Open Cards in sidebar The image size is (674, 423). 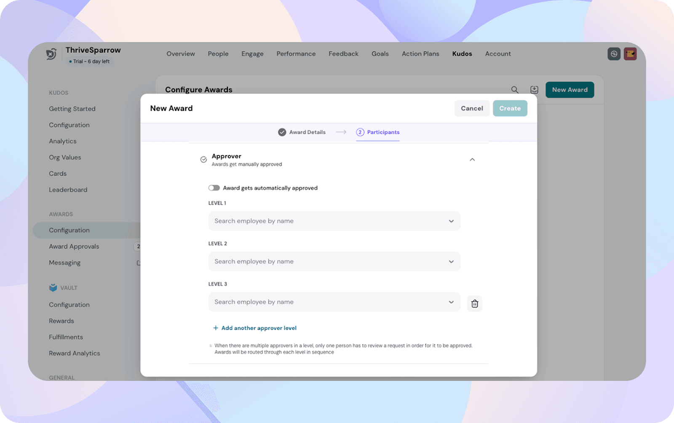click(58, 174)
